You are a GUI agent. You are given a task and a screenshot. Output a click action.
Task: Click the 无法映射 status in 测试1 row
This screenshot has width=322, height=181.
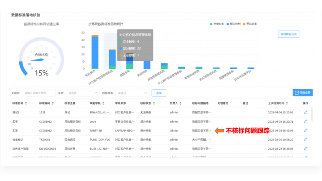pyautogui.click(x=146, y=113)
